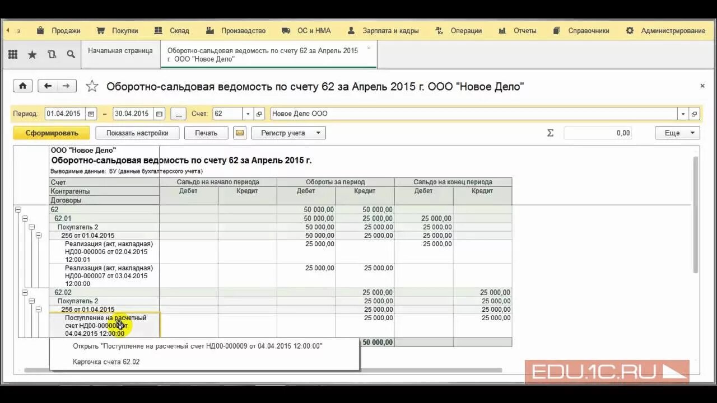Image resolution: width=717 pixels, height=403 pixels.
Task: Open the Еще dropdown menu
Action: pos(677,133)
